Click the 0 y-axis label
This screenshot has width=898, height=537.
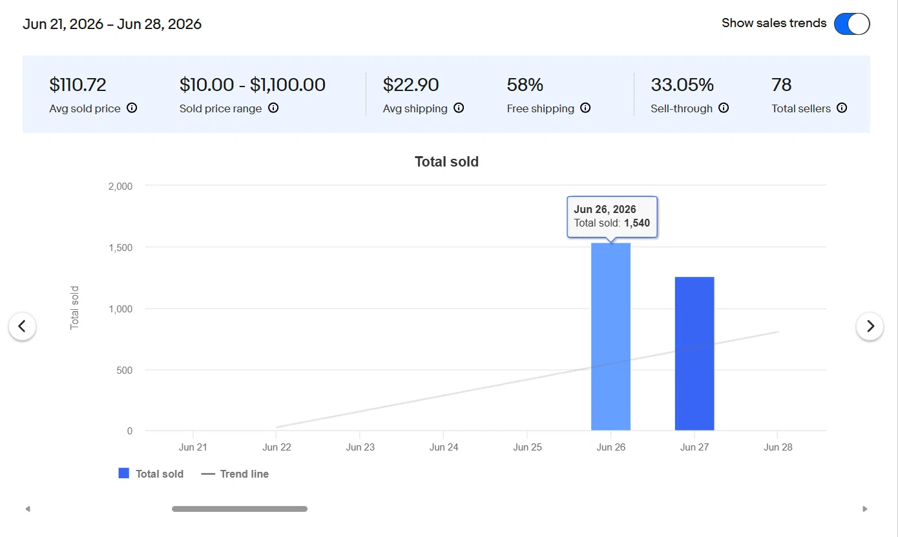click(x=130, y=431)
